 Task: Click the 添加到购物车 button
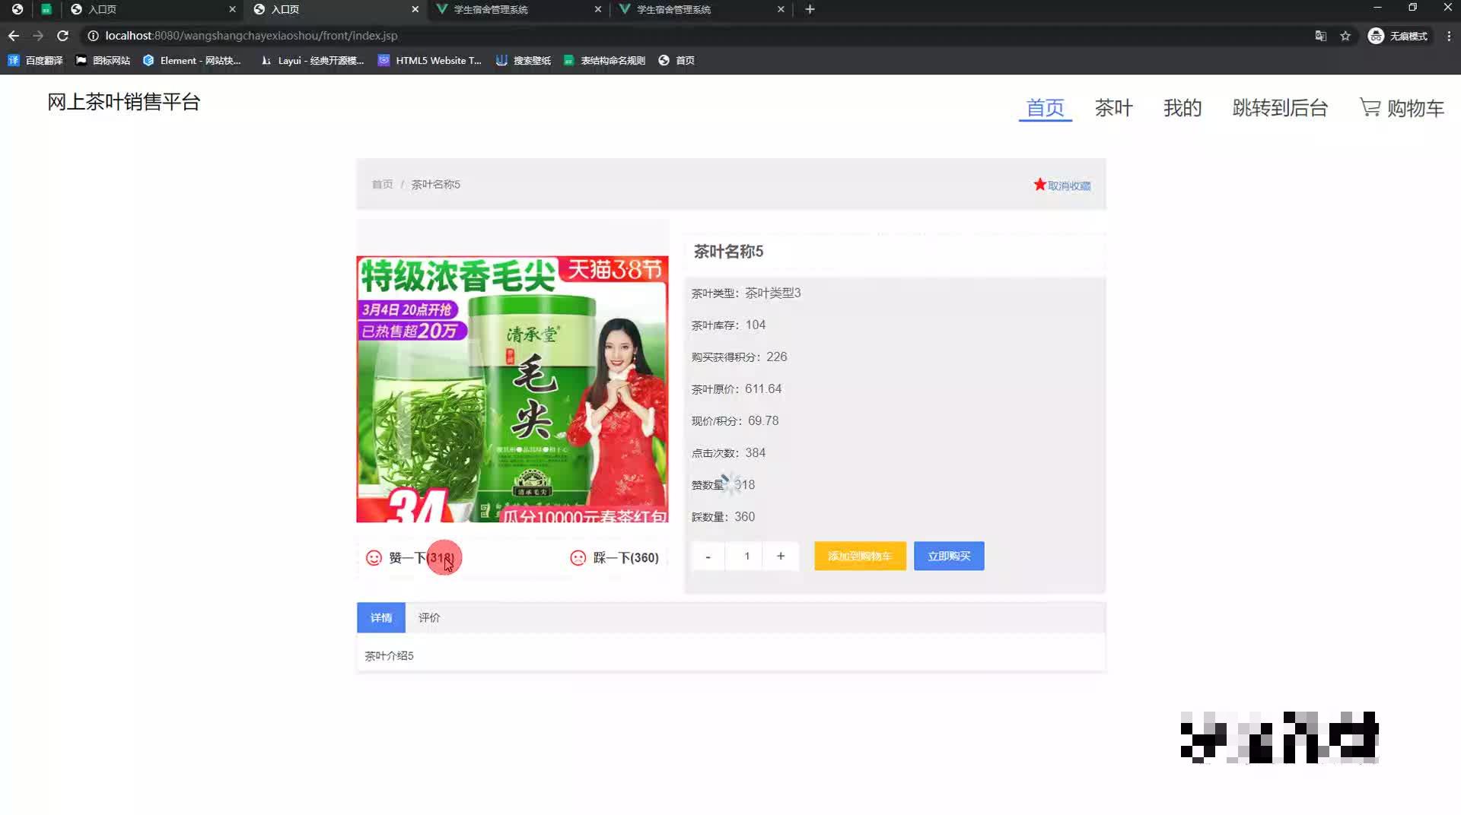tap(860, 556)
